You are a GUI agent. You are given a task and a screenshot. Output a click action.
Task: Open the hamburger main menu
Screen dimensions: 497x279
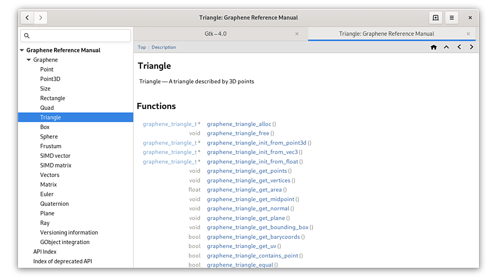[x=452, y=17]
